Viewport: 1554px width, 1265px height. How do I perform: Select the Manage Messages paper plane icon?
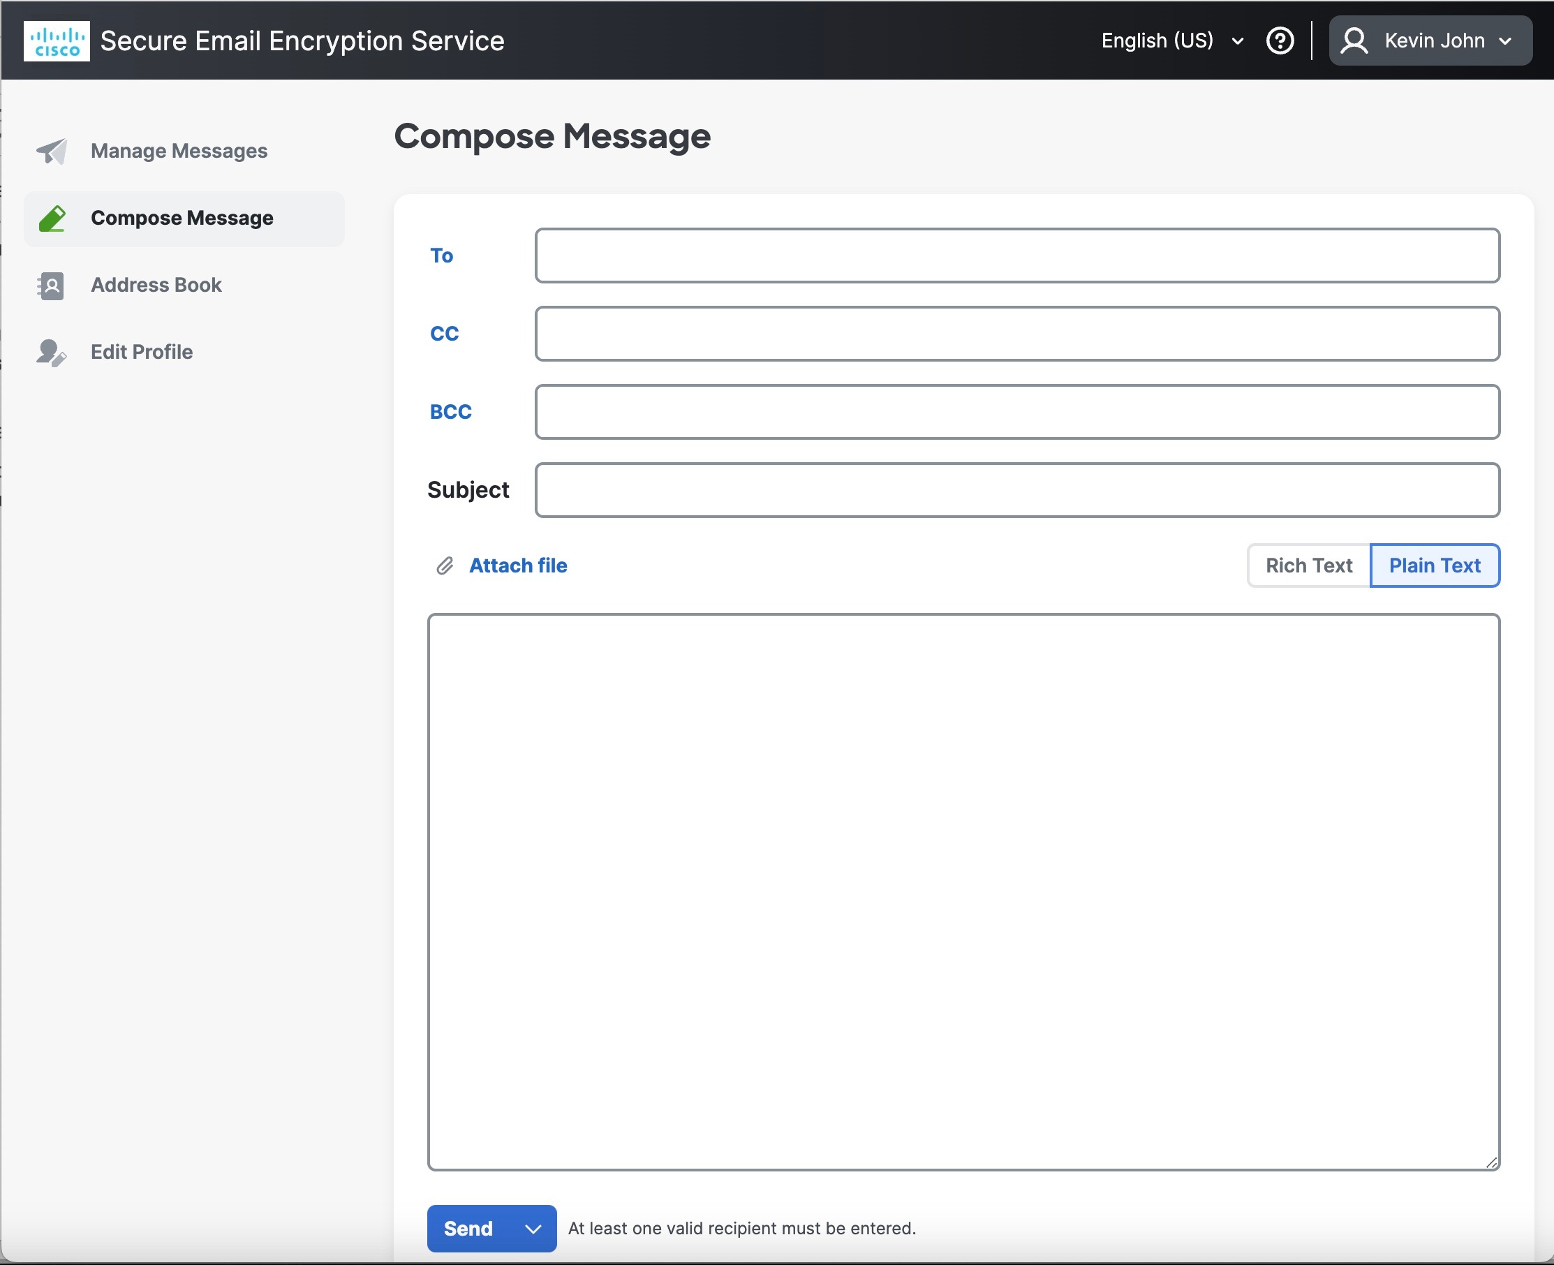coord(51,151)
